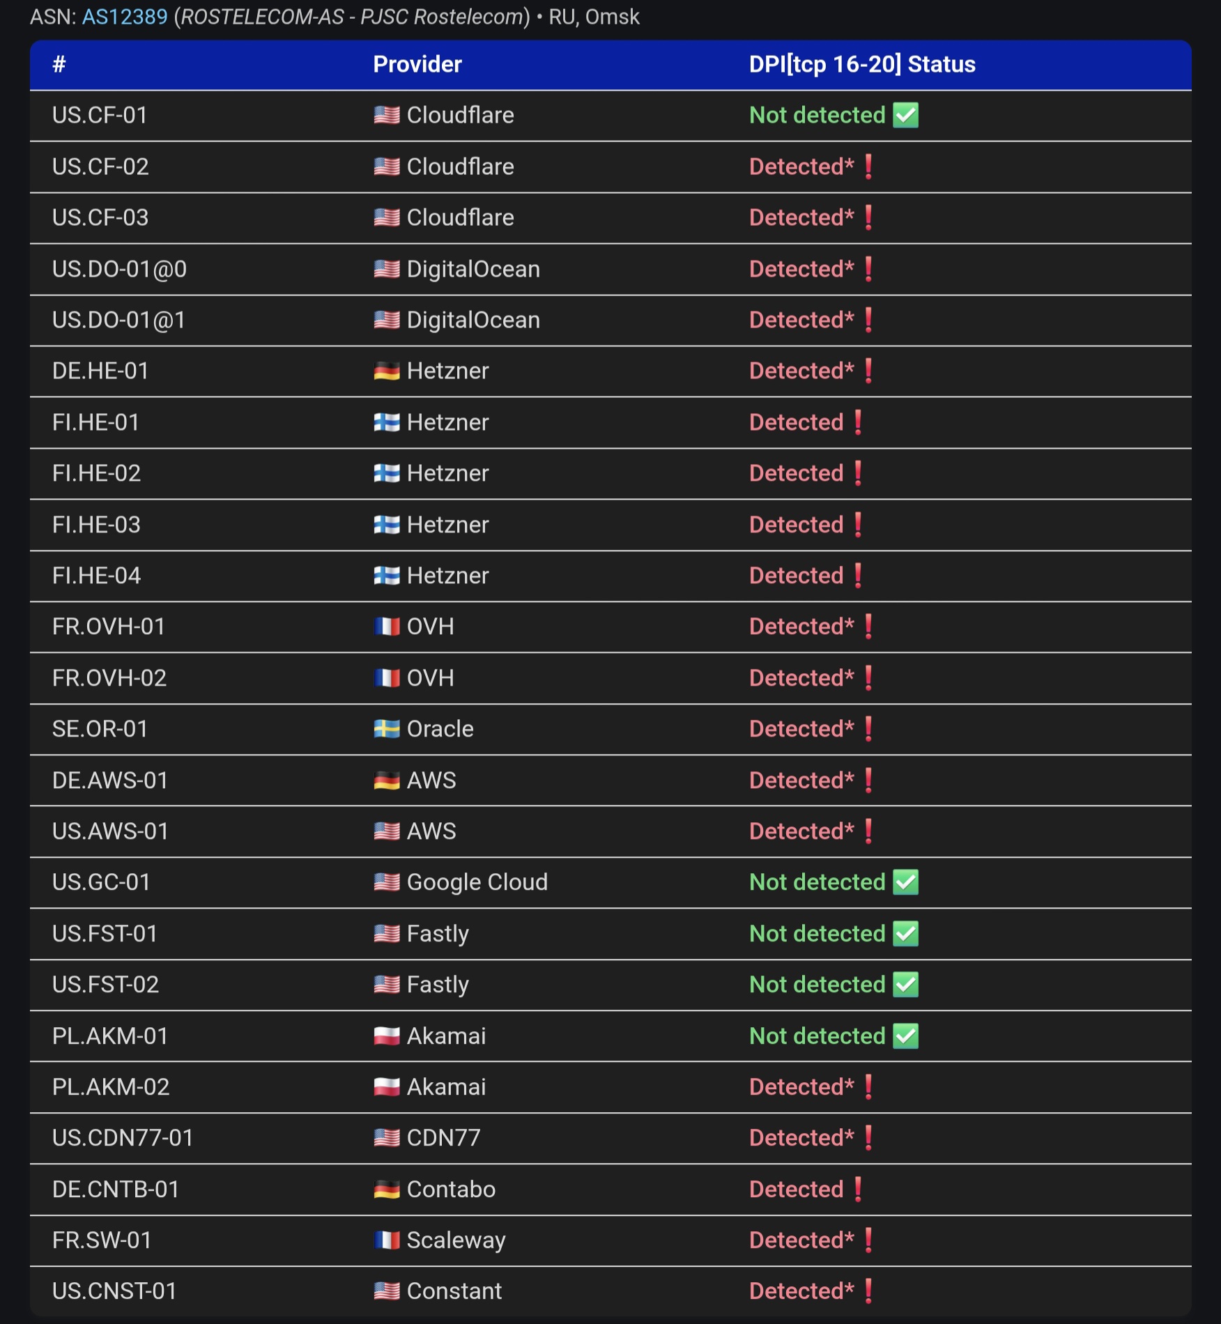Screen dimensions: 1221x1324
Task: Click the US.CNST-01 row identifier
Action: [x=114, y=1291]
